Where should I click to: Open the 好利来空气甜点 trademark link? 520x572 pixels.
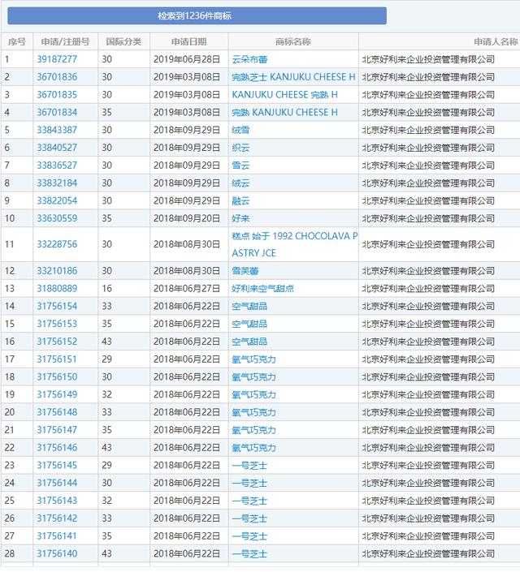click(262, 289)
